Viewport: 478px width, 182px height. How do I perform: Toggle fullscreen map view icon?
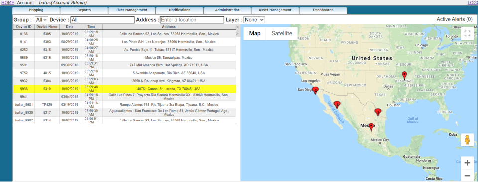[467, 33]
